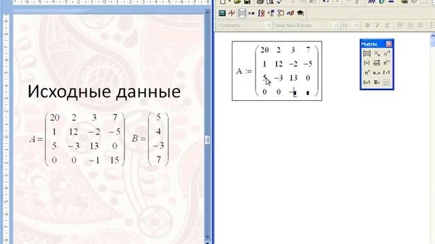The width and height of the screenshot is (435, 244).
Task: Close the Matrix floating palette
Action: point(389,44)
